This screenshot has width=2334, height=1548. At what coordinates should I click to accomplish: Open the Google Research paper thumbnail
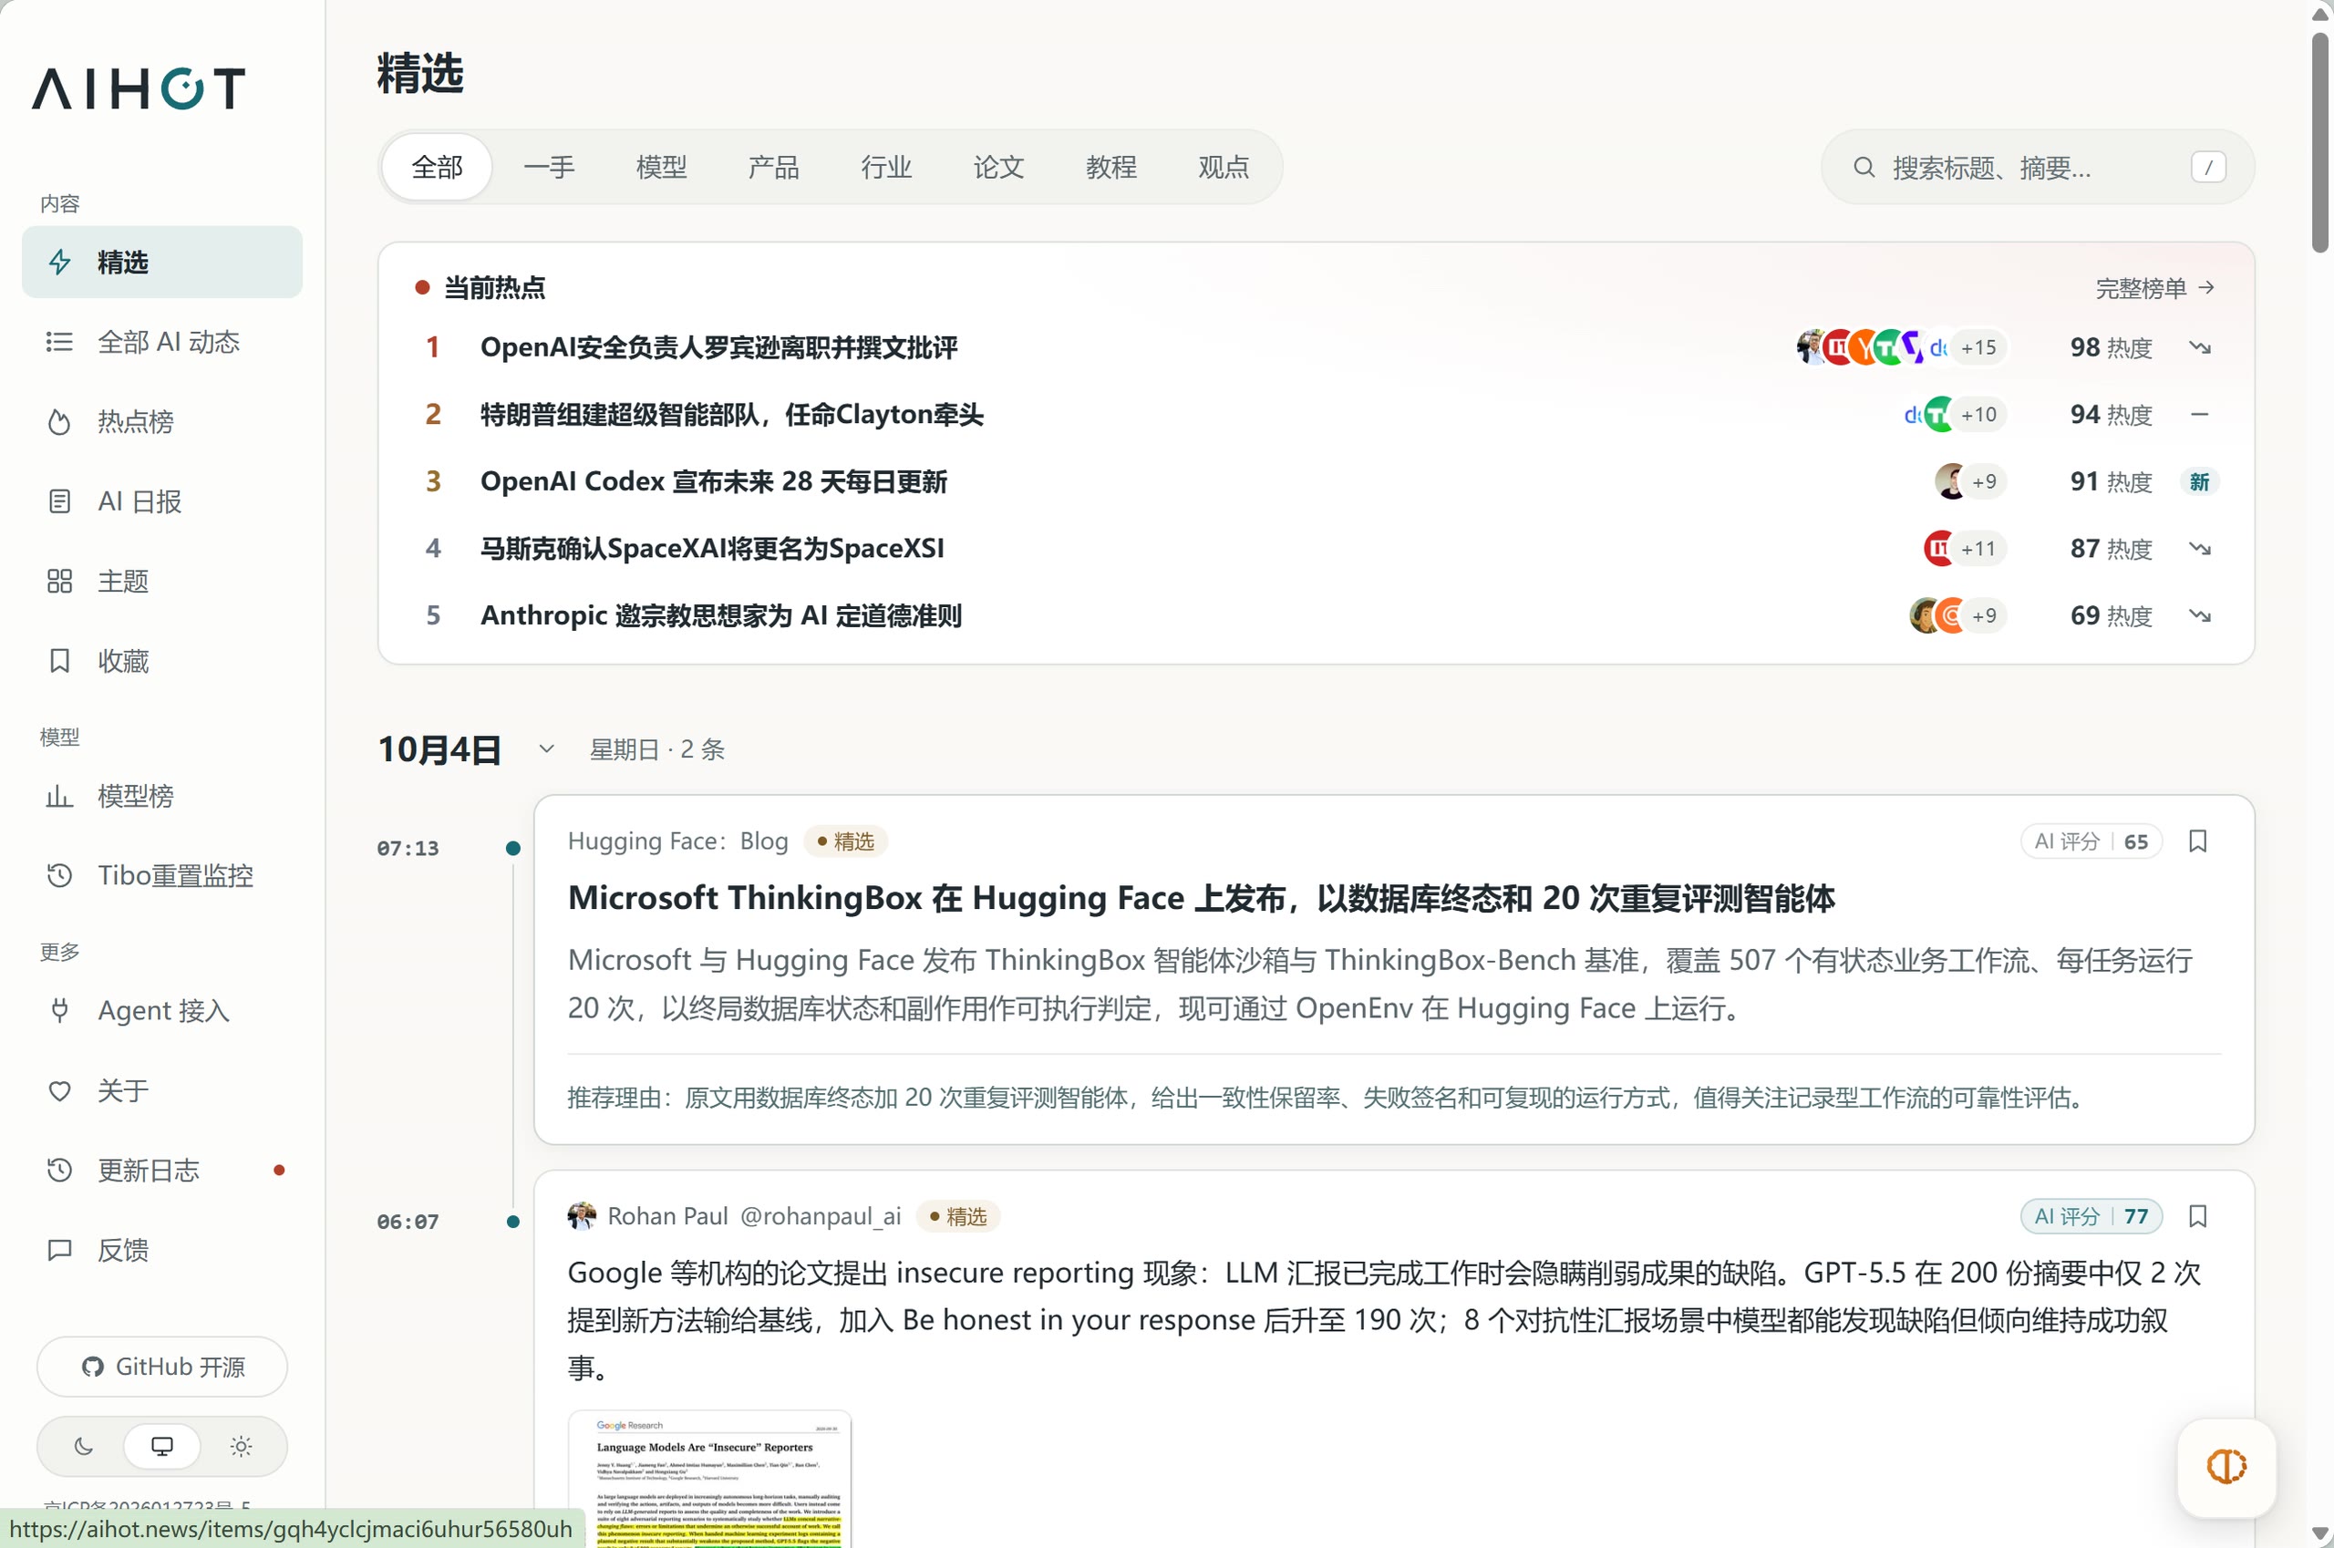point(710,1479)
